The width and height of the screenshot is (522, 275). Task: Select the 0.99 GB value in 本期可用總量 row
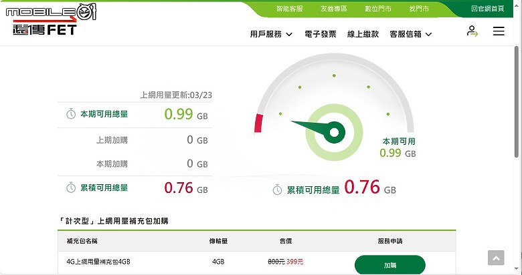(186, 114)
